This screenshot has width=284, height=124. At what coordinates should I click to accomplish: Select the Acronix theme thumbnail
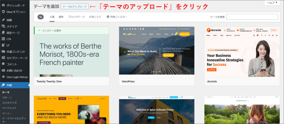tap(242, 52)
